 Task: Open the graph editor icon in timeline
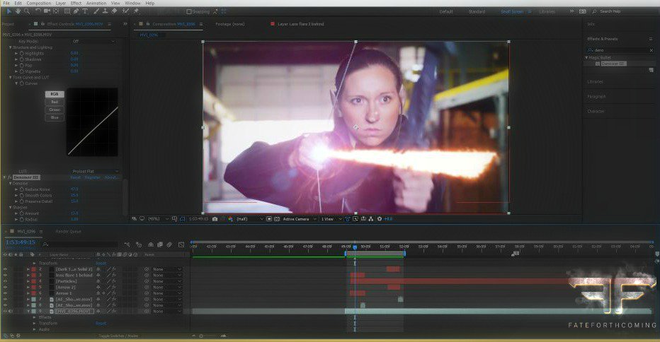181,244
